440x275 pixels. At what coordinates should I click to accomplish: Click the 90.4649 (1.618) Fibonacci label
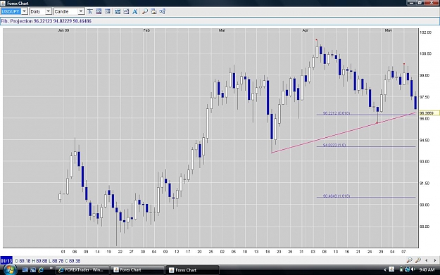coord(337,196)
